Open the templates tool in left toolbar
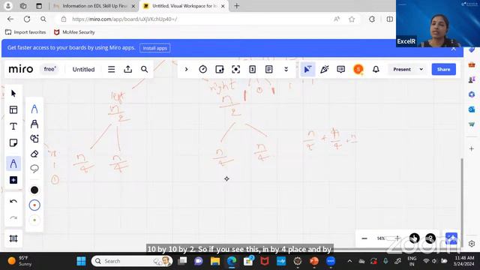480x270 pixels. [x=13, y=110]
